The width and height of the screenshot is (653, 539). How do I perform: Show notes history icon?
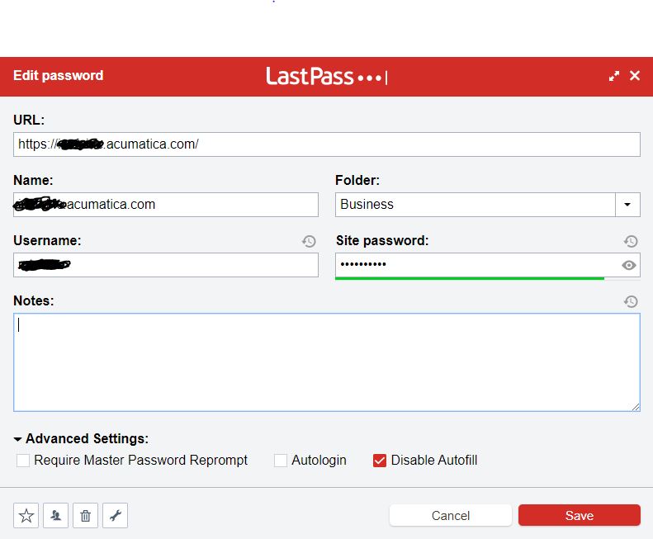coord(631,301)
